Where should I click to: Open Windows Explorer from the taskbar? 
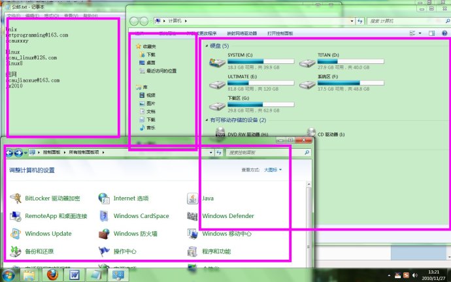29,275
